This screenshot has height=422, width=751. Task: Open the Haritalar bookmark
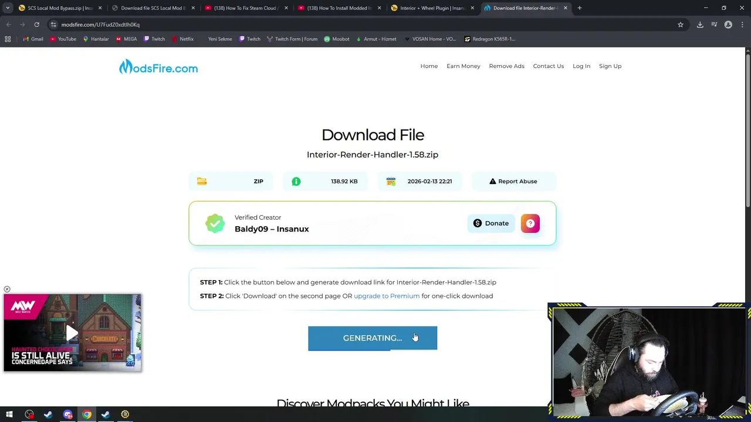(96, 39)
